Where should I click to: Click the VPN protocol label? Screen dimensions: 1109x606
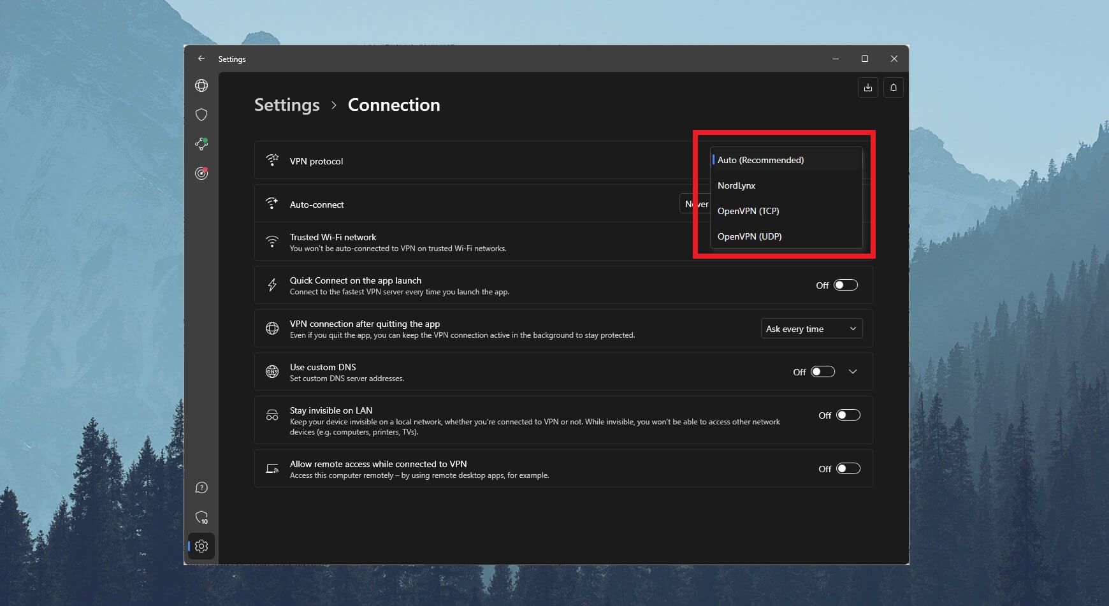316,161
